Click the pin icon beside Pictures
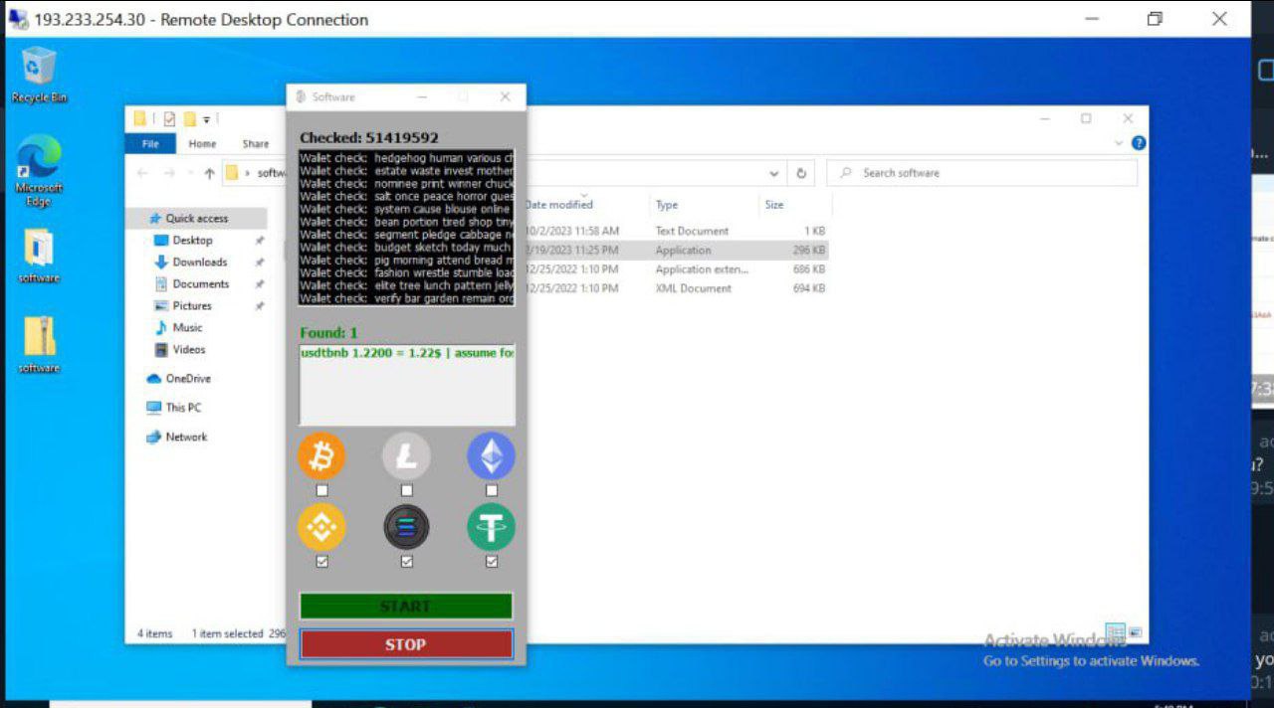Image resolution: width=1274 pixels, height=708 pixels. pos(260,306)
